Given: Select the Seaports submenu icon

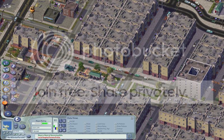Looking at the screenshot, I should click(13, 99).
